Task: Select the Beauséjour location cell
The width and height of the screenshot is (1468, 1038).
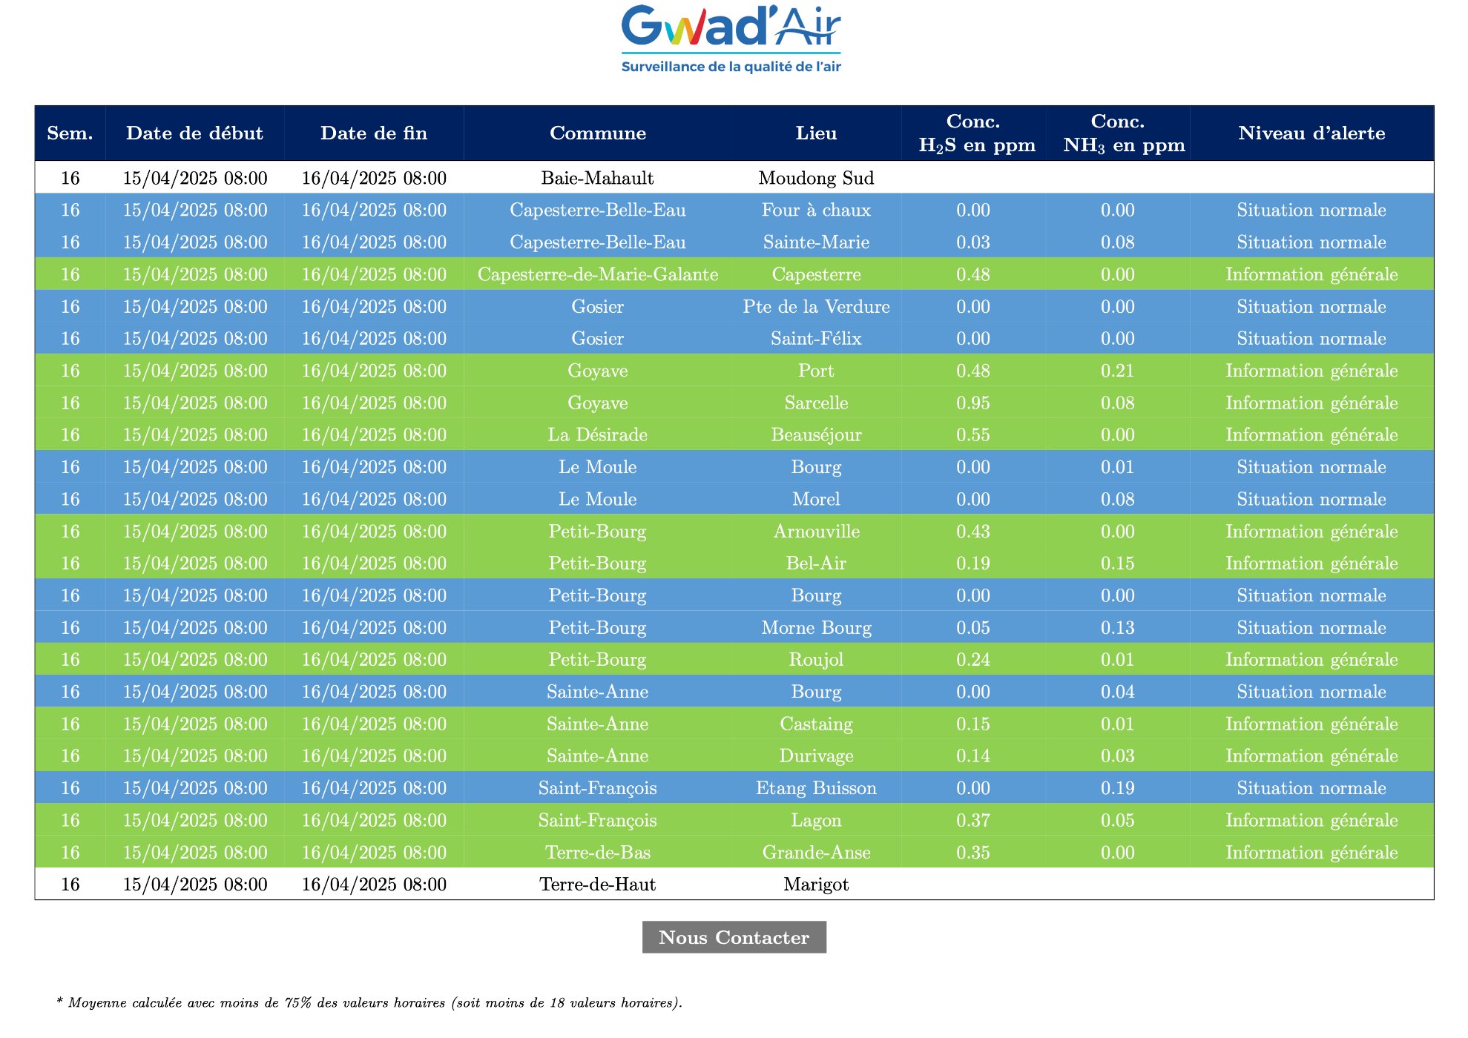Action: tap(816, 434)
